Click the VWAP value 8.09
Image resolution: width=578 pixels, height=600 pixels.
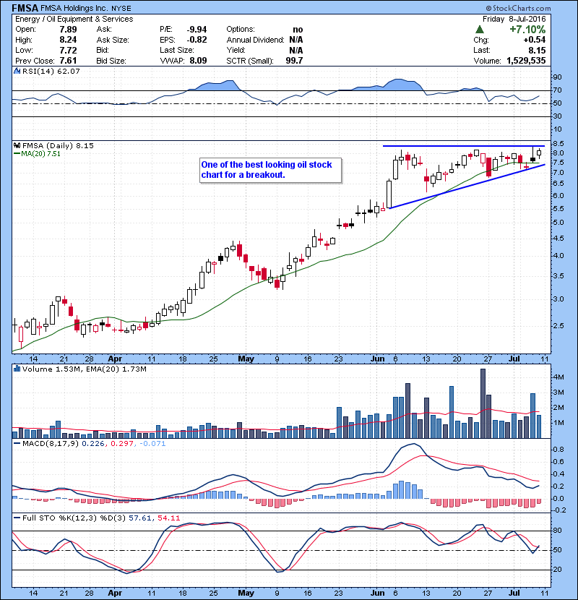pos(198,61)
